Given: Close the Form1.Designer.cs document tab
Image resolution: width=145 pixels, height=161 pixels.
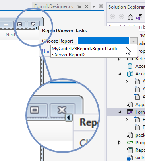Looking at the screenshot, I should click(87, 6).
